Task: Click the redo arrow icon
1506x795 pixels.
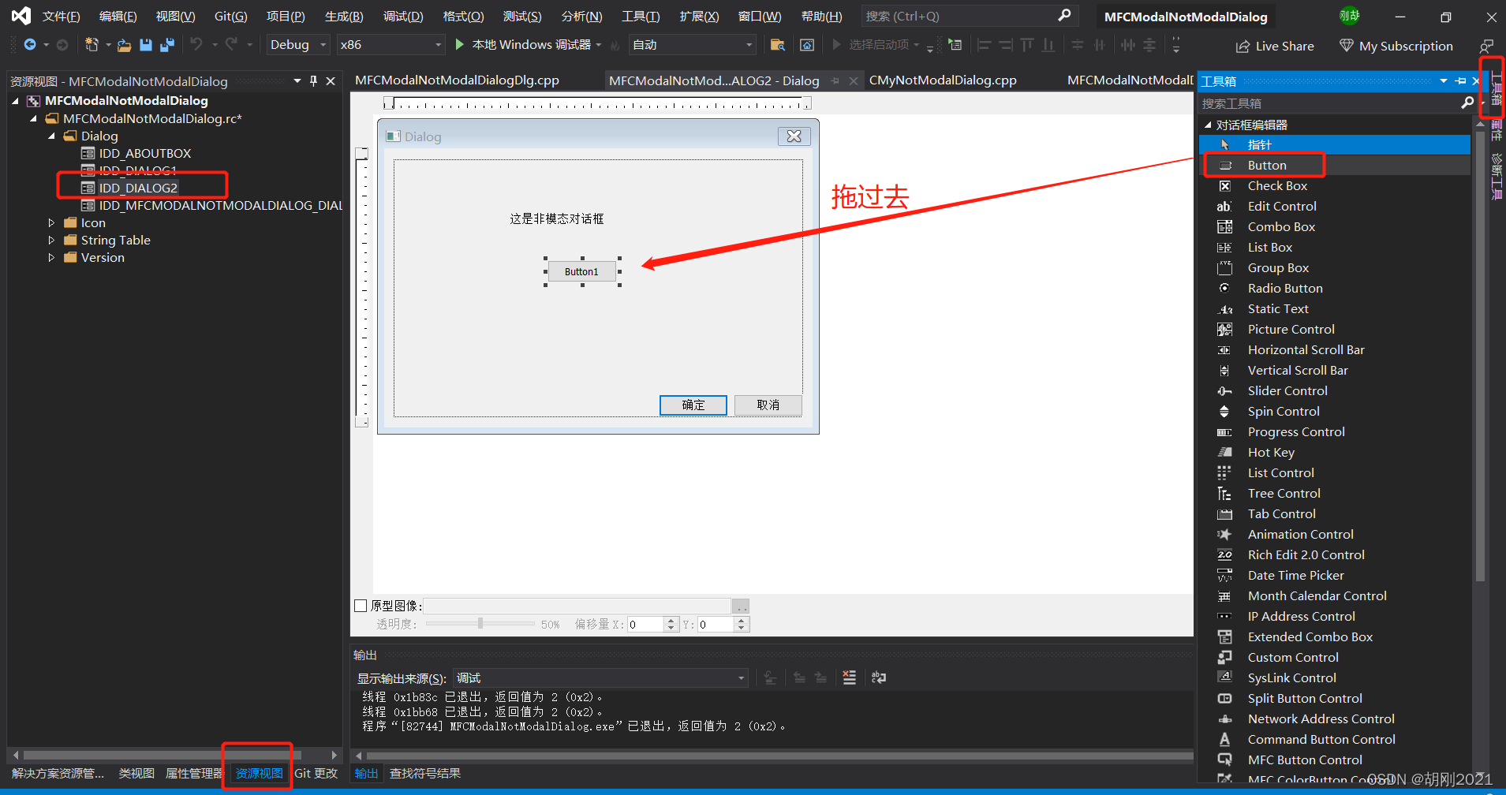Action: coord(231,45)
